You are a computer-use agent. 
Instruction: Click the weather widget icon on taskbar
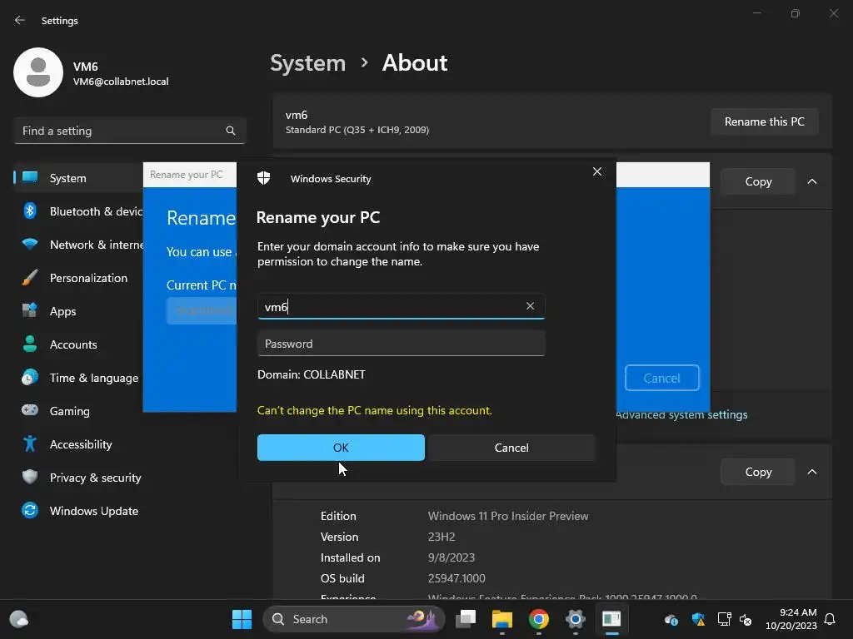[19, 619]
